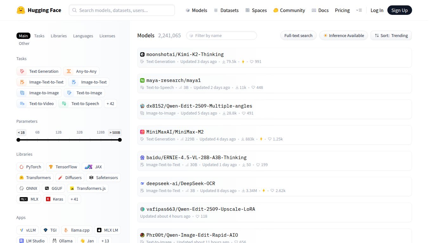Click the Phr00t avatar icon
This screenshot has height=243, width=433.
pos(142,235)
